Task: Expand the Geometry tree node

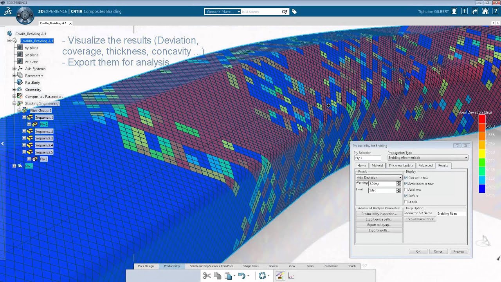Action: click(14, 89)
